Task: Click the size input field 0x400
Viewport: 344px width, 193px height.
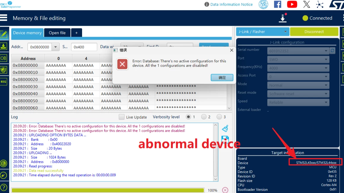Action: pos(84,47)
